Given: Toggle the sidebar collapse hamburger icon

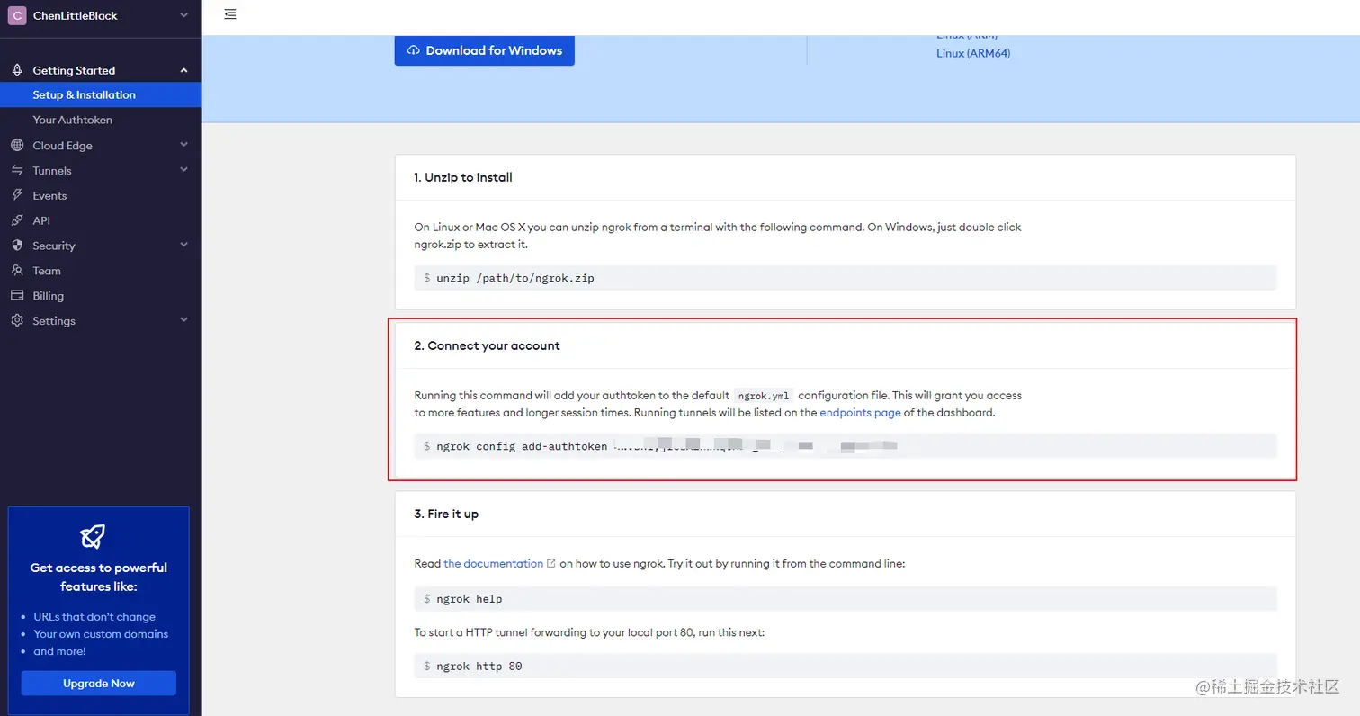Looking at the screenshot, I should pos(230,14).
